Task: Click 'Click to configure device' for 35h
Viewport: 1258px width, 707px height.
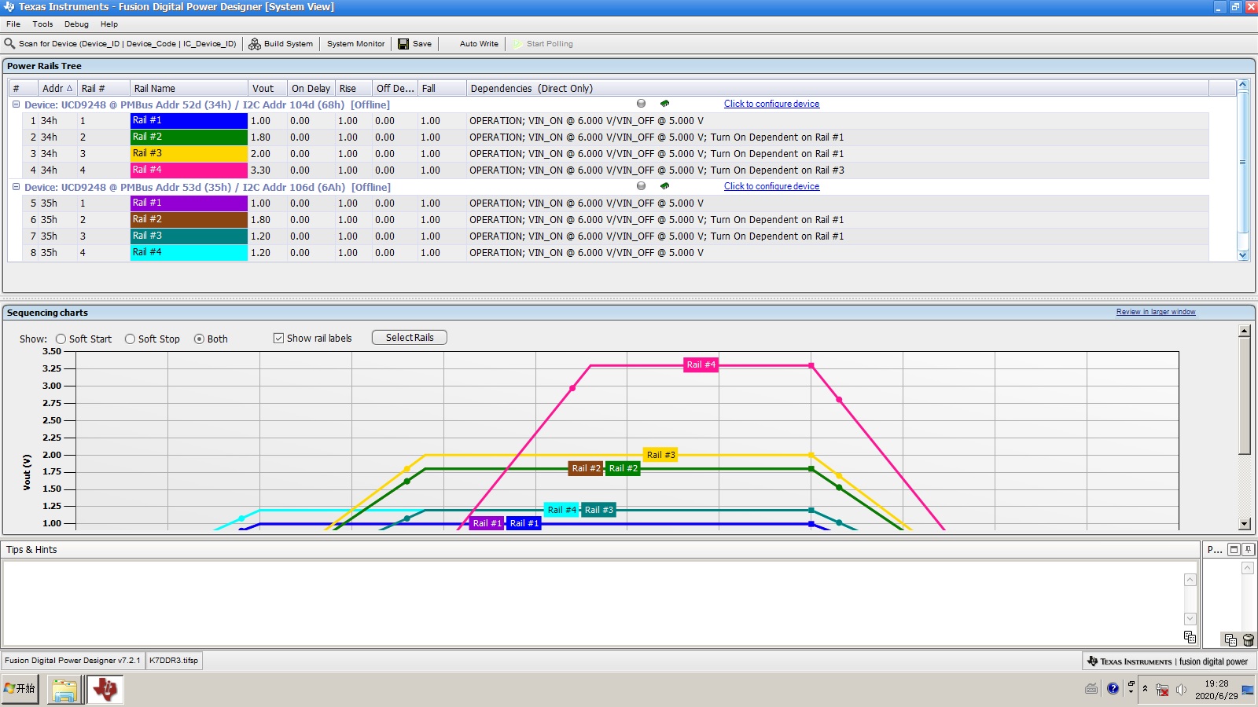Action: [x=771, y=186]
